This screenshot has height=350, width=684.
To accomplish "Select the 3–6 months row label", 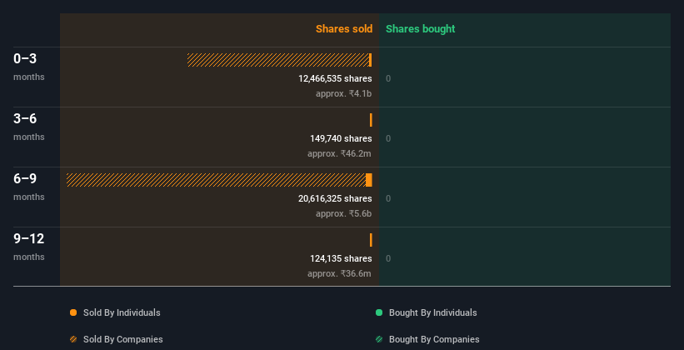I will (x=29, y=127).
